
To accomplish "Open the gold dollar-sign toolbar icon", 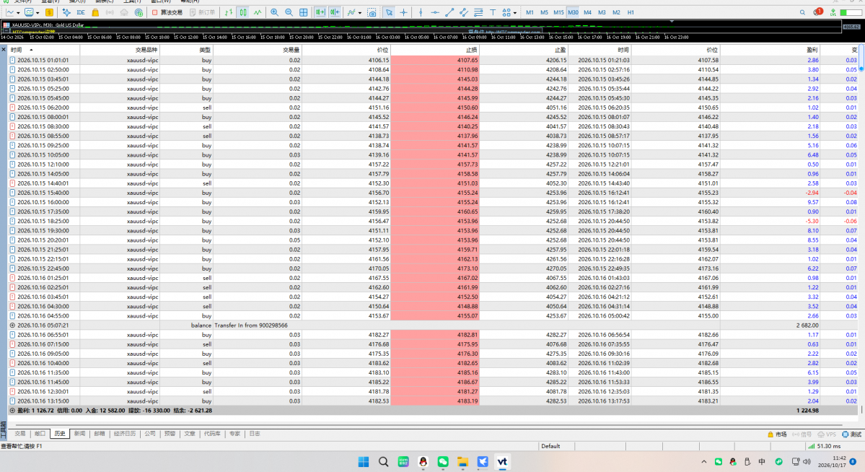I will coord(49,12).
